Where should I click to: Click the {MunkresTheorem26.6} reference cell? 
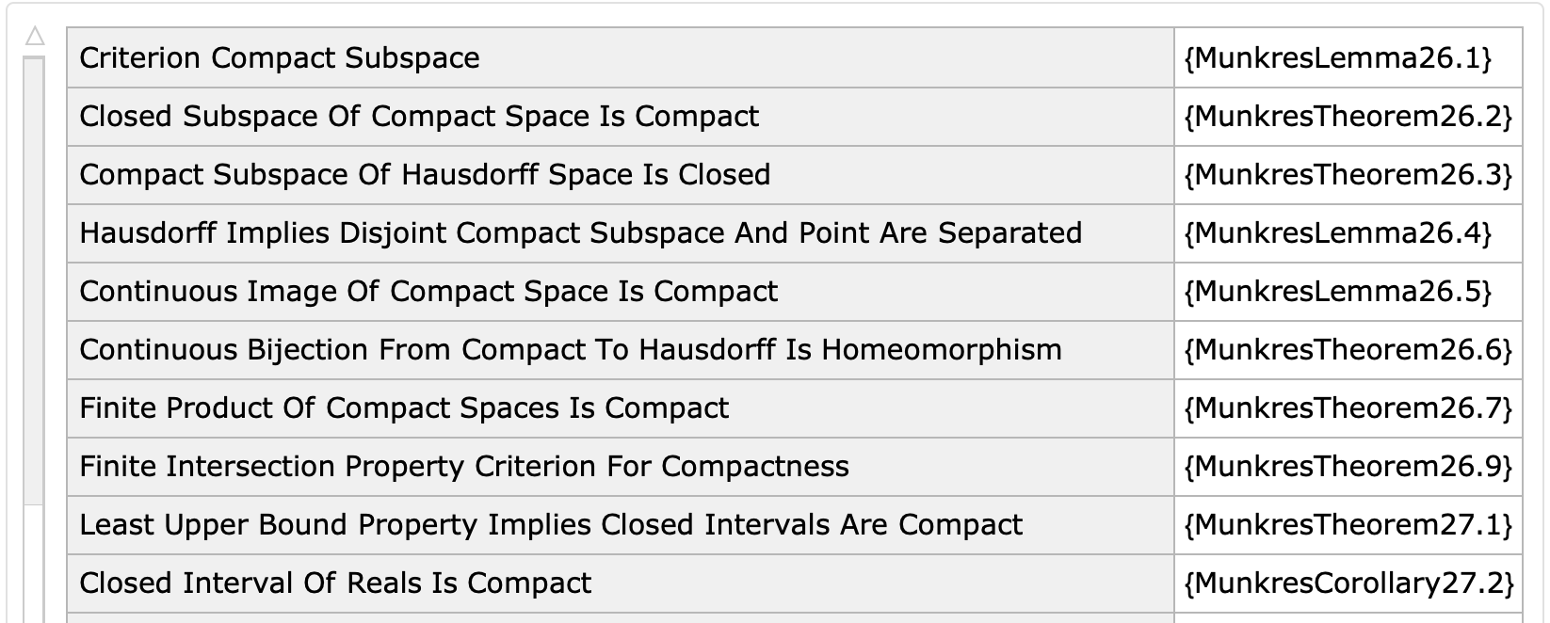pos(1348,350)
